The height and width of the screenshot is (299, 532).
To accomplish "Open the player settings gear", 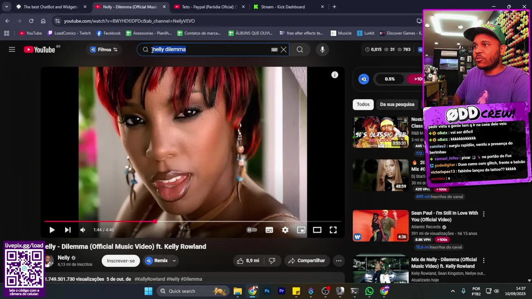I will coord(285,230).
